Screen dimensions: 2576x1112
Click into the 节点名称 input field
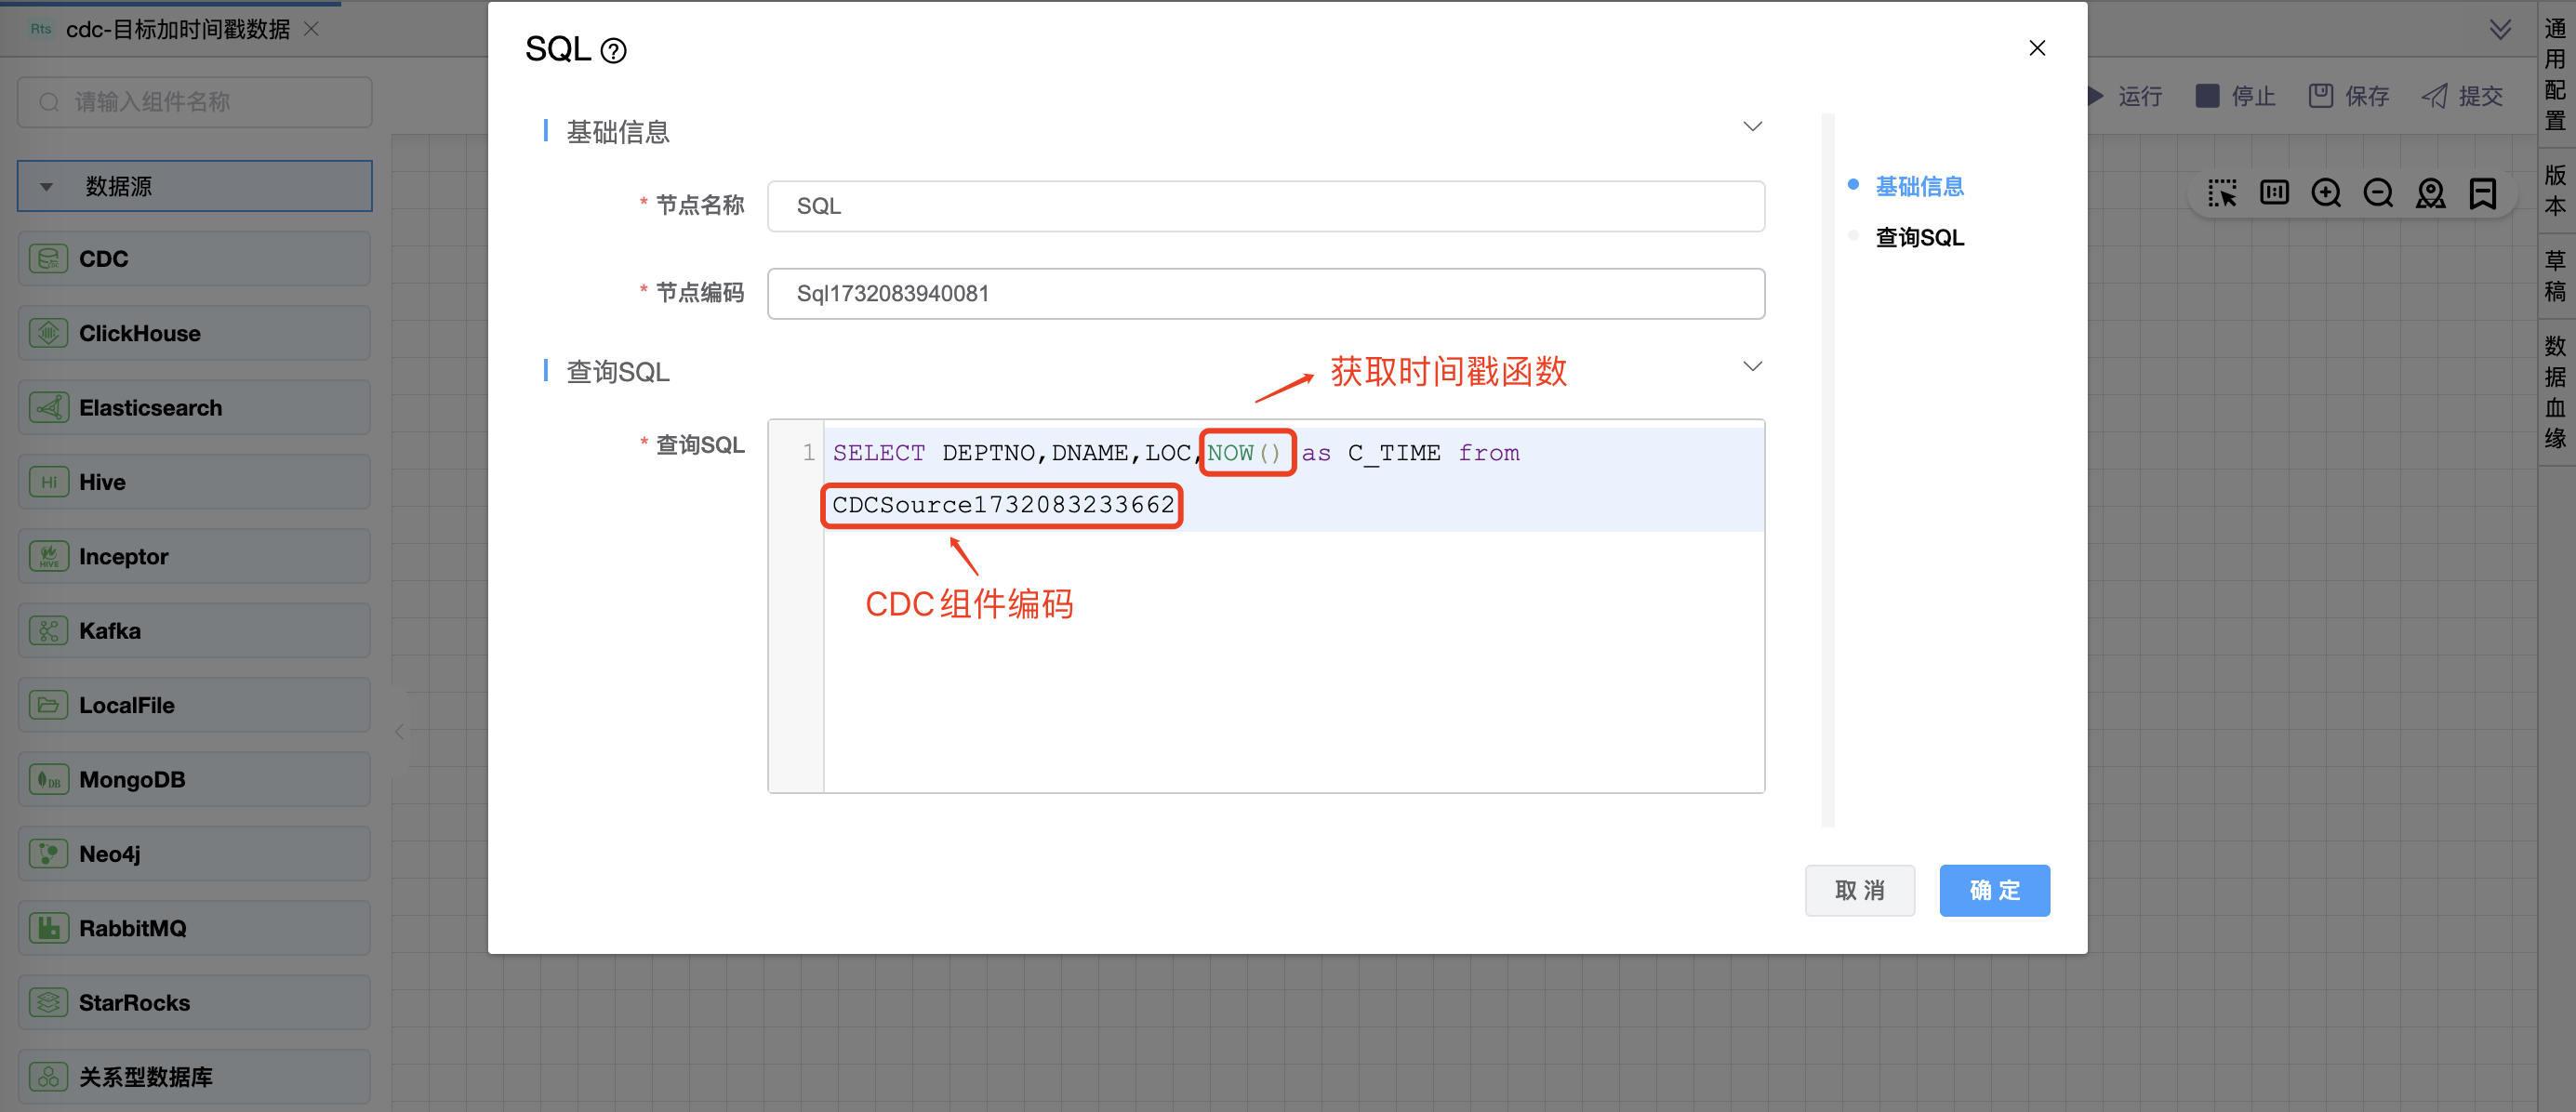[x=1265, y=207]
